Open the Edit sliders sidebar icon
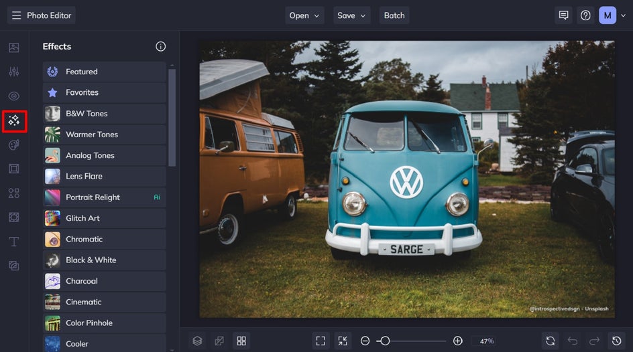 click(x=14, y=72)
